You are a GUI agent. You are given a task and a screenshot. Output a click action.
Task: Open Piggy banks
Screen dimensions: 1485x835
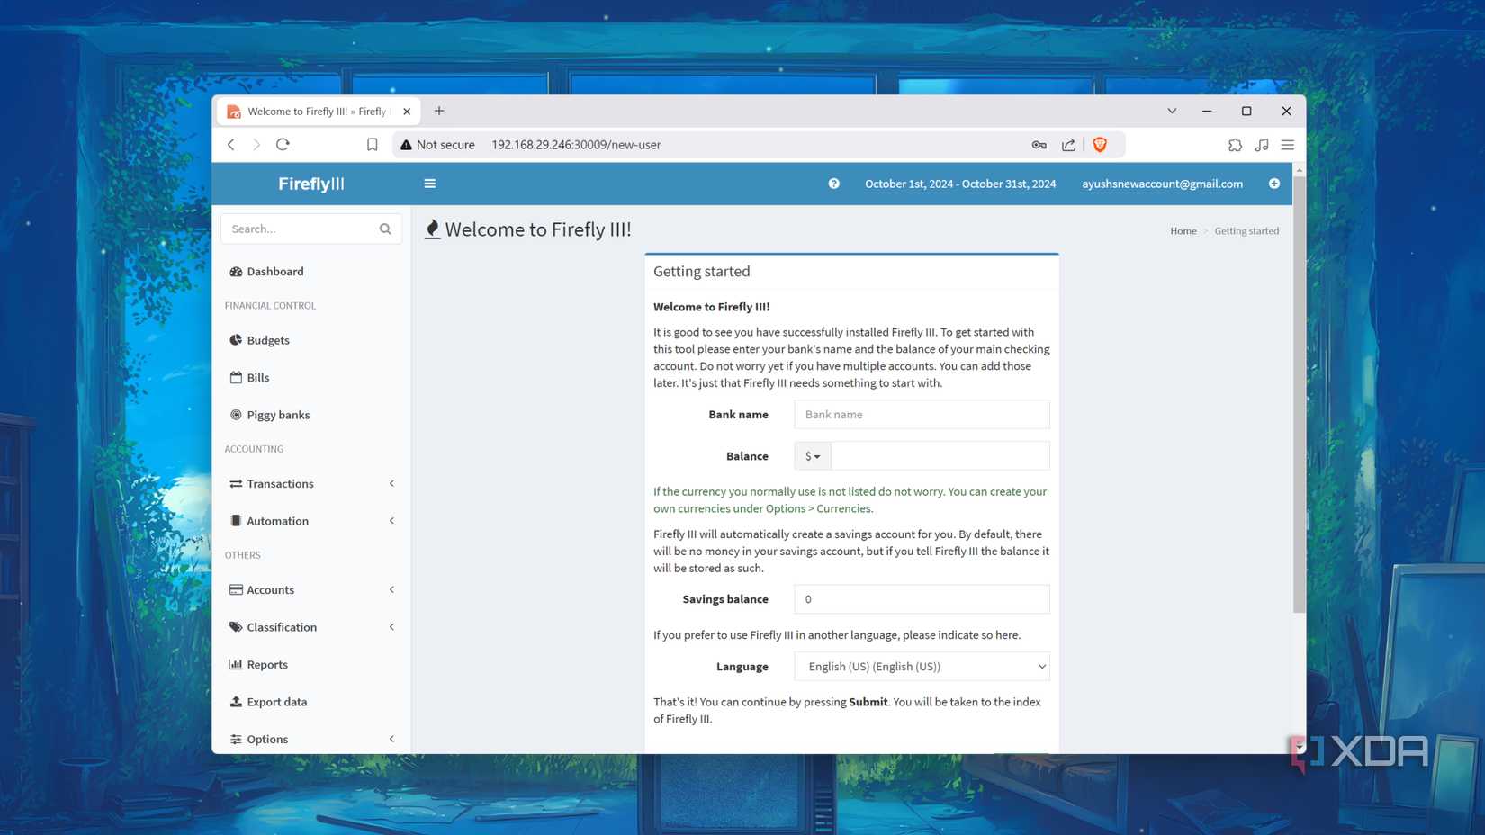pos(277,414)
